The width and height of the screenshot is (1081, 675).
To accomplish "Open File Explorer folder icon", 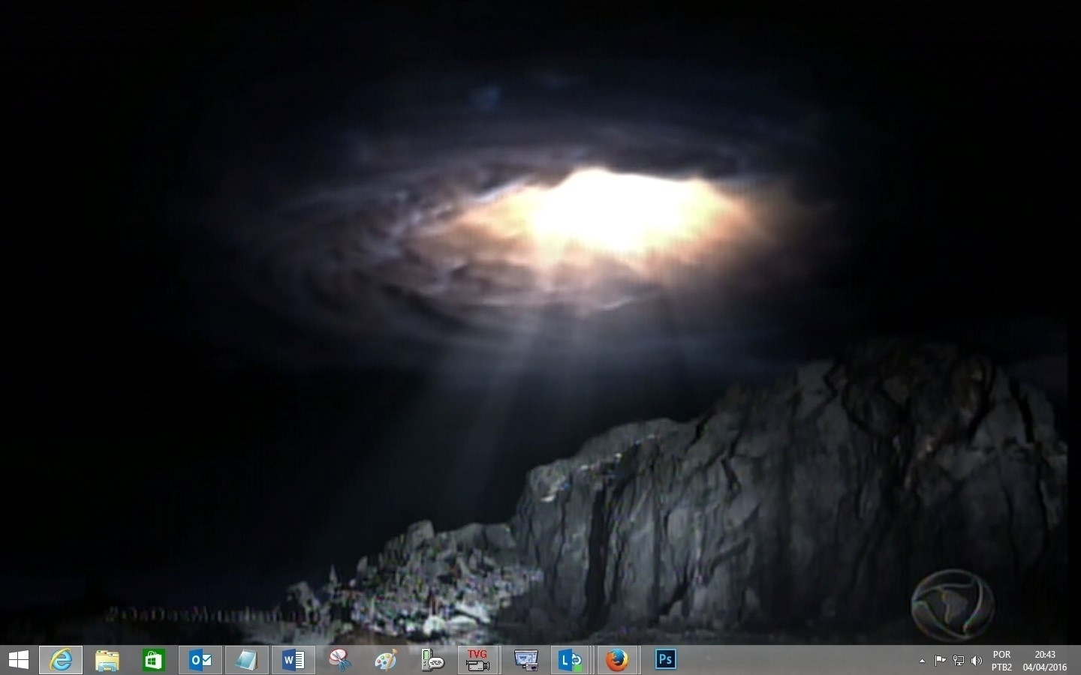I will [107, 660].
